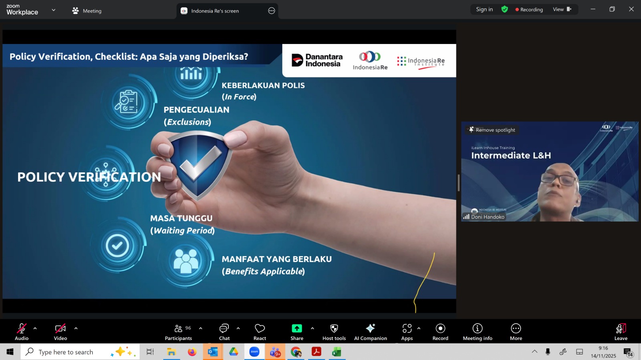Open the Chat panel
This screenshot has width=641, height=360.
pos(224,332)
